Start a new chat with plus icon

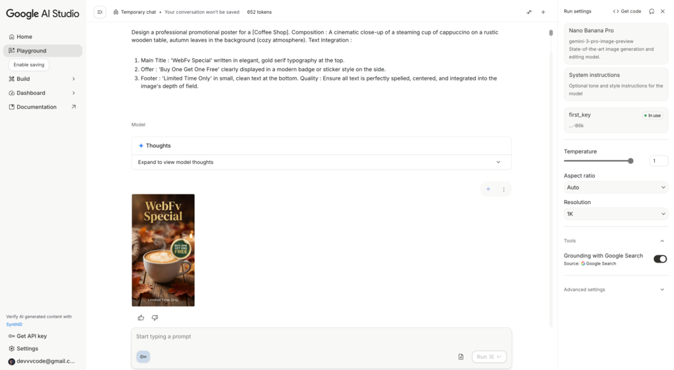[543, 12]
